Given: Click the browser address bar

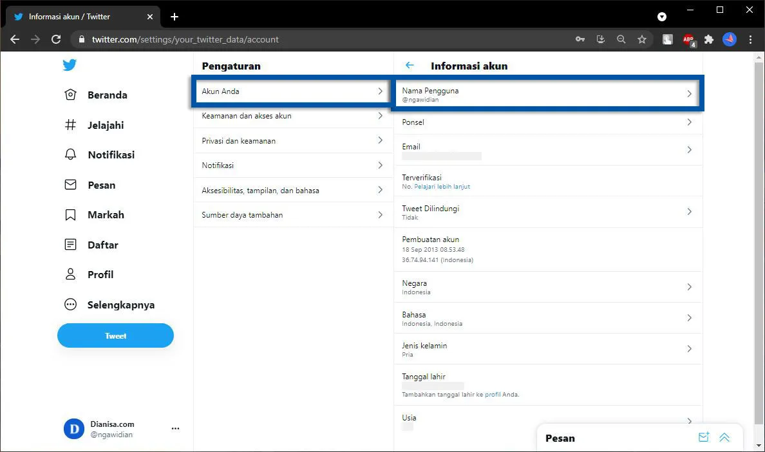Looking at the screenshot, I should click(x=258, y=39).
